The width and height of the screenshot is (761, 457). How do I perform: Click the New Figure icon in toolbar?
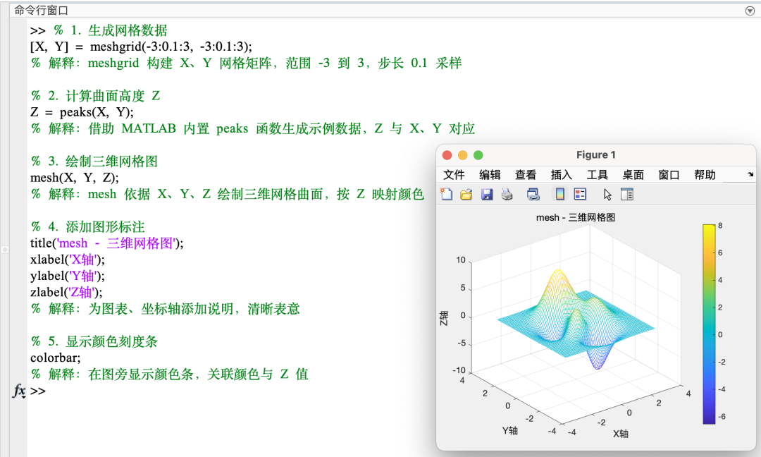click(446, 194)
